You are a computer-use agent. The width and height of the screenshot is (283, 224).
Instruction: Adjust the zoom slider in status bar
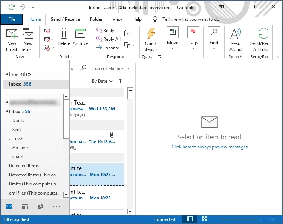pos(239,219)
